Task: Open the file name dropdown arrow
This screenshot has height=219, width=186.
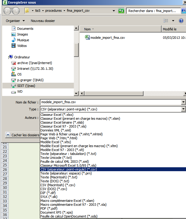Action: [183, 102]
